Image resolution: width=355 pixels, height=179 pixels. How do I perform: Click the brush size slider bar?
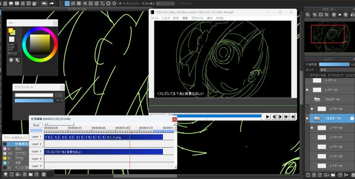pos(34,95)
